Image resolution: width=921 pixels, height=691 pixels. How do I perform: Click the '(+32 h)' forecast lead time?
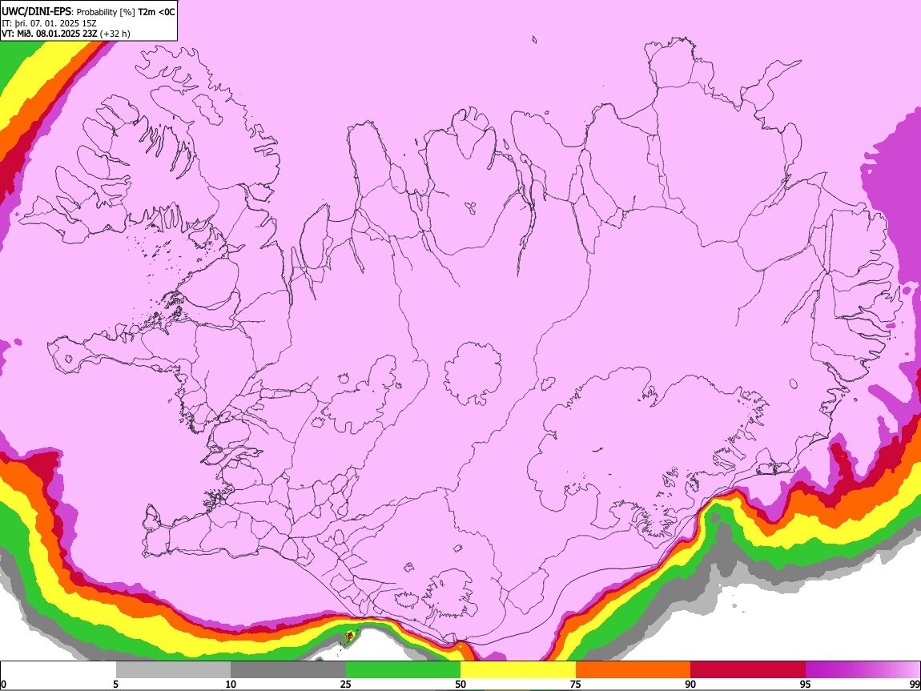(x=115, y=34)
